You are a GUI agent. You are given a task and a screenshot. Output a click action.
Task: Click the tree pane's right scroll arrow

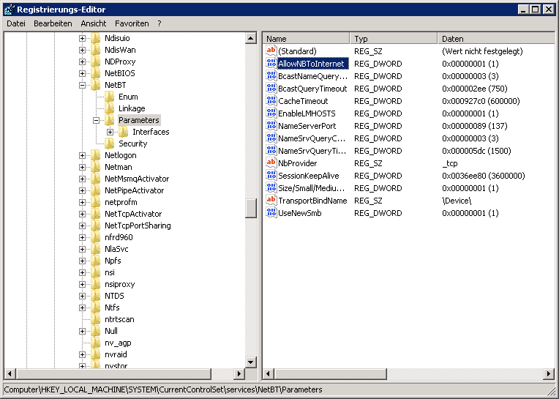click(239, 373)
